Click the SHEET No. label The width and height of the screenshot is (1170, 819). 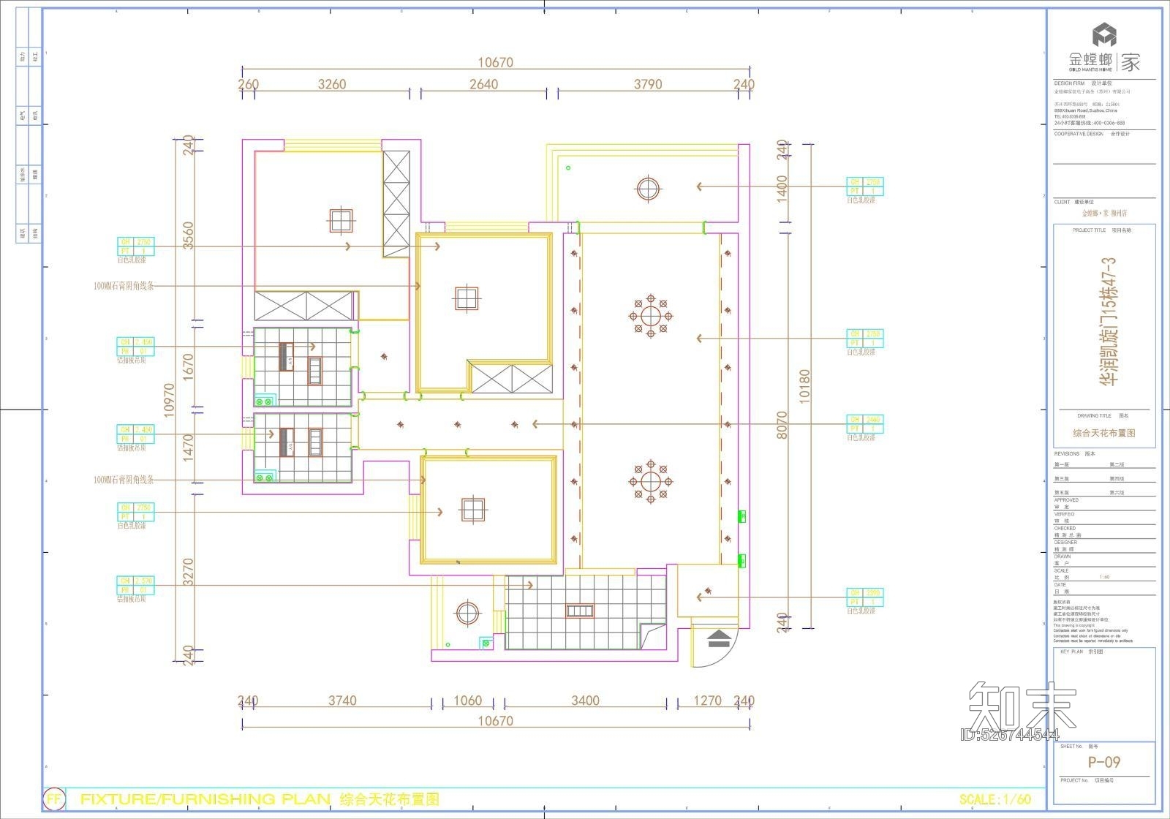1071,747
